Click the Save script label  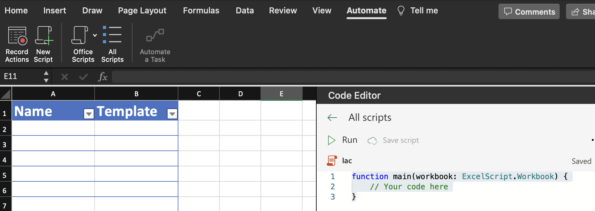(x=401, y=140)
